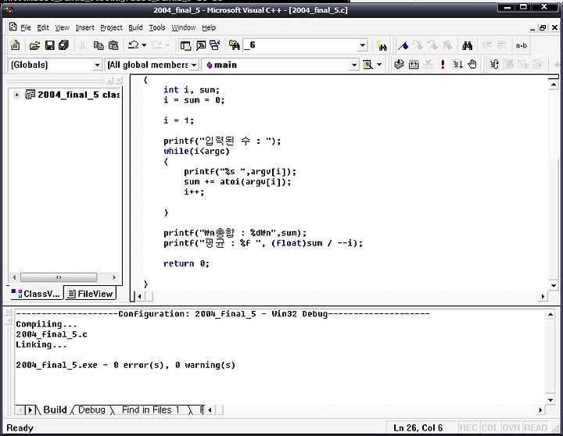Open the View menu
This screenshot has height=436, width=563.
coord(62,27)
